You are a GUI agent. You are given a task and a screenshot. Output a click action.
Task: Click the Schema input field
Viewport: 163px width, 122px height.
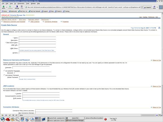[x=37, y=53]
